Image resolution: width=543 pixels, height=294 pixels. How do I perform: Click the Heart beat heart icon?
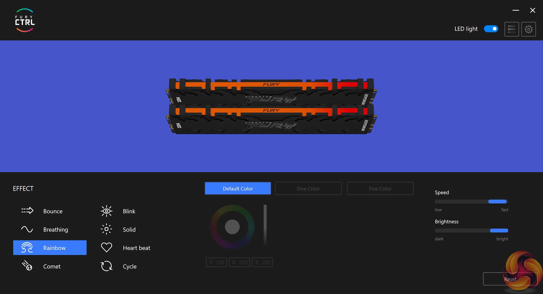[107, 248]
